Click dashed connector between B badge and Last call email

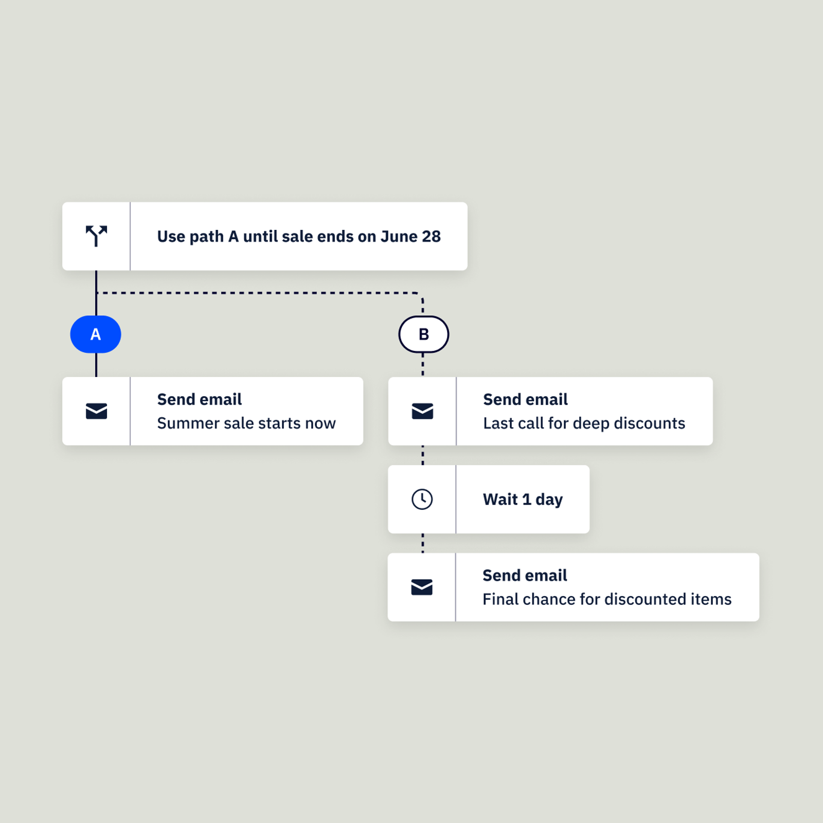[x=423, y=365]
